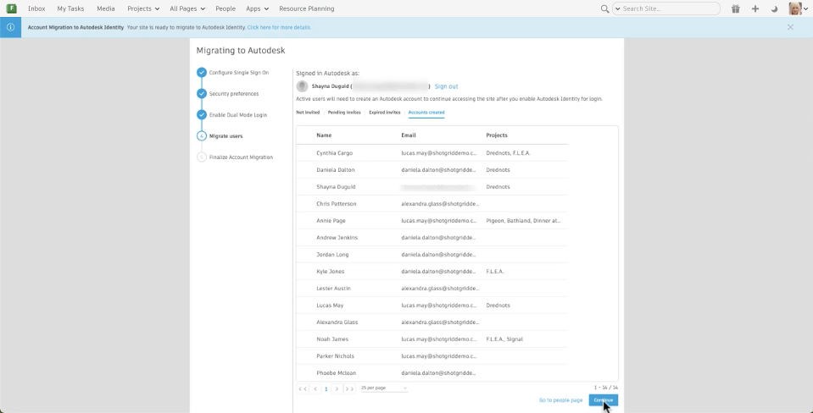Click the Parker Nichols row name
This screenshot has width=813, height=413.
[336, 356]
